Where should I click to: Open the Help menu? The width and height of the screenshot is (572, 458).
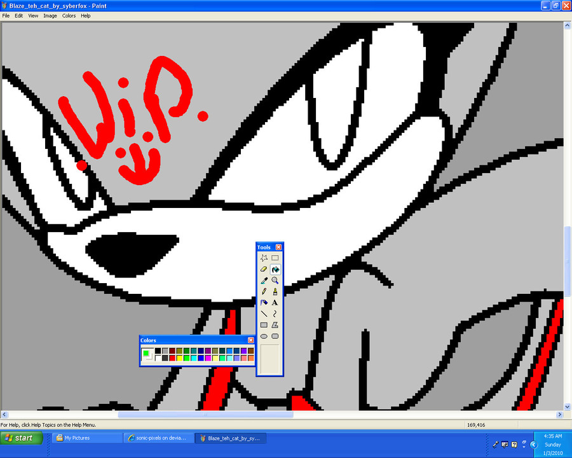tap(86, 16)
